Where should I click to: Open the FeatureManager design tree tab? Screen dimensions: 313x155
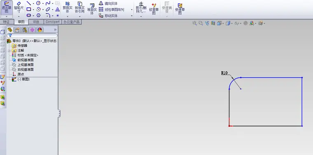(x=10, y=30)
